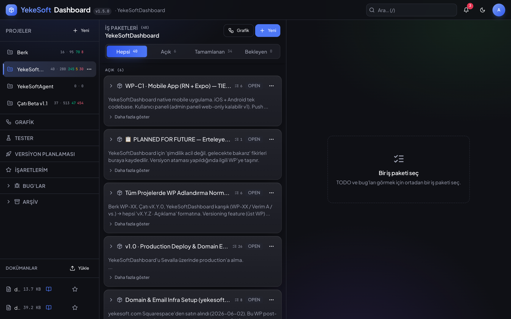
Task: Click the star icon beside İŞARETLERİM
Action: tap(9, 170)
